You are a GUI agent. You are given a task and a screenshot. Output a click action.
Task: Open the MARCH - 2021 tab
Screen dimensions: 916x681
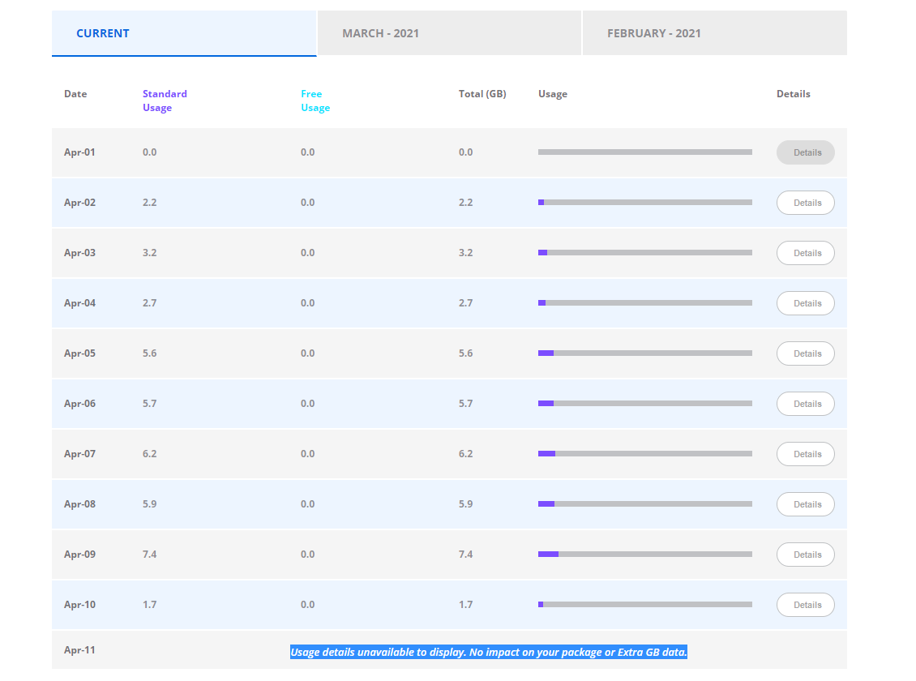[x=449, y=33]
